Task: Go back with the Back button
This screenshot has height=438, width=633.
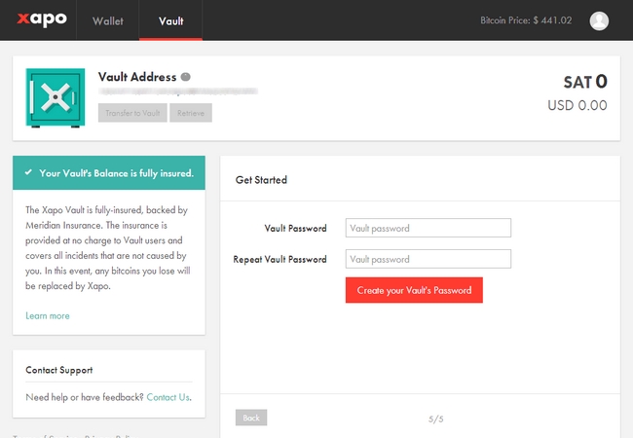Action: tap(251, 418)
